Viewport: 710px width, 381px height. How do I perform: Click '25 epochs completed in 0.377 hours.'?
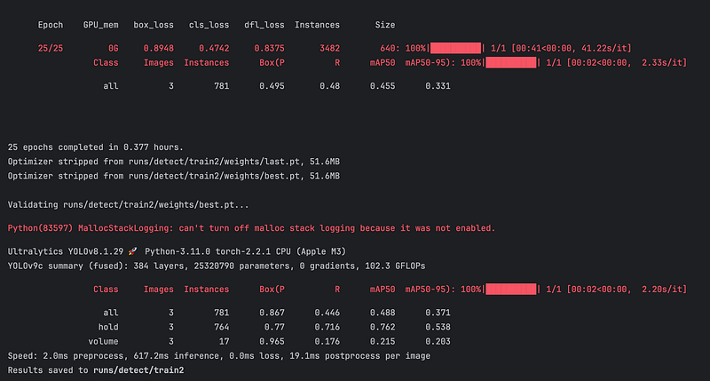(96, 147)
